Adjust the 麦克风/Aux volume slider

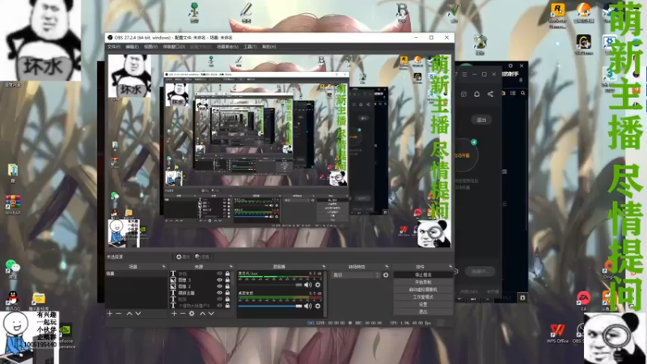tap(270, 285)
